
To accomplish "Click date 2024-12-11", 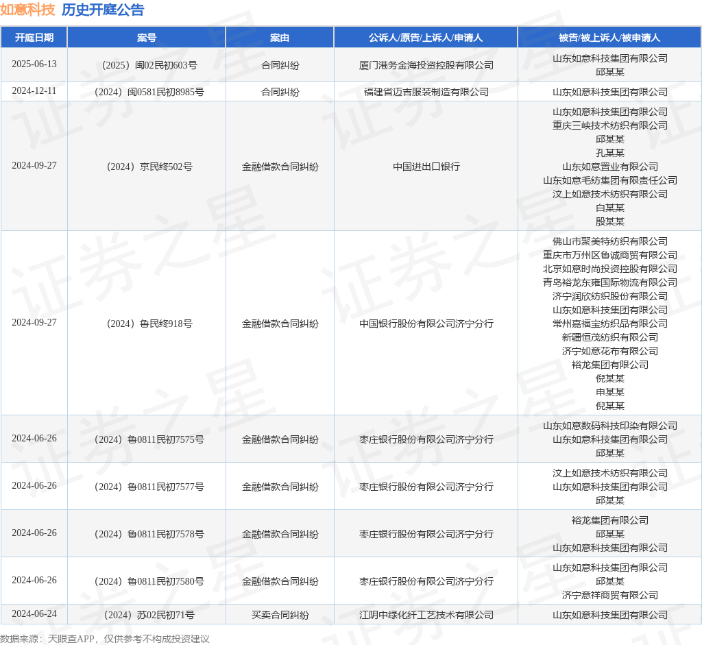I will tap(34, 91).
